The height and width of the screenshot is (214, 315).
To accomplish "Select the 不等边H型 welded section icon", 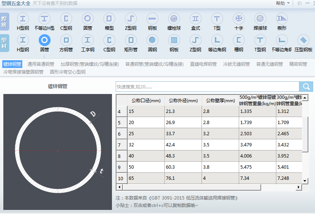I will (x=44, y=19).
